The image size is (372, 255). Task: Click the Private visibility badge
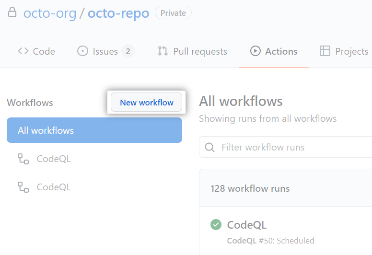click(173, 13)
